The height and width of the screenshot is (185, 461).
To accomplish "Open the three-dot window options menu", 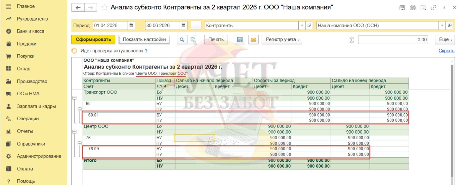I will 444,8.
